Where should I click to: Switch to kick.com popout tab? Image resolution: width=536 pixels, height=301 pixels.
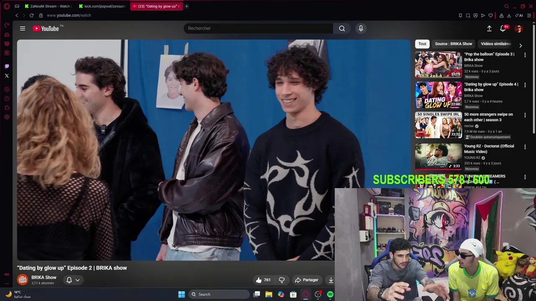point(103,6)
